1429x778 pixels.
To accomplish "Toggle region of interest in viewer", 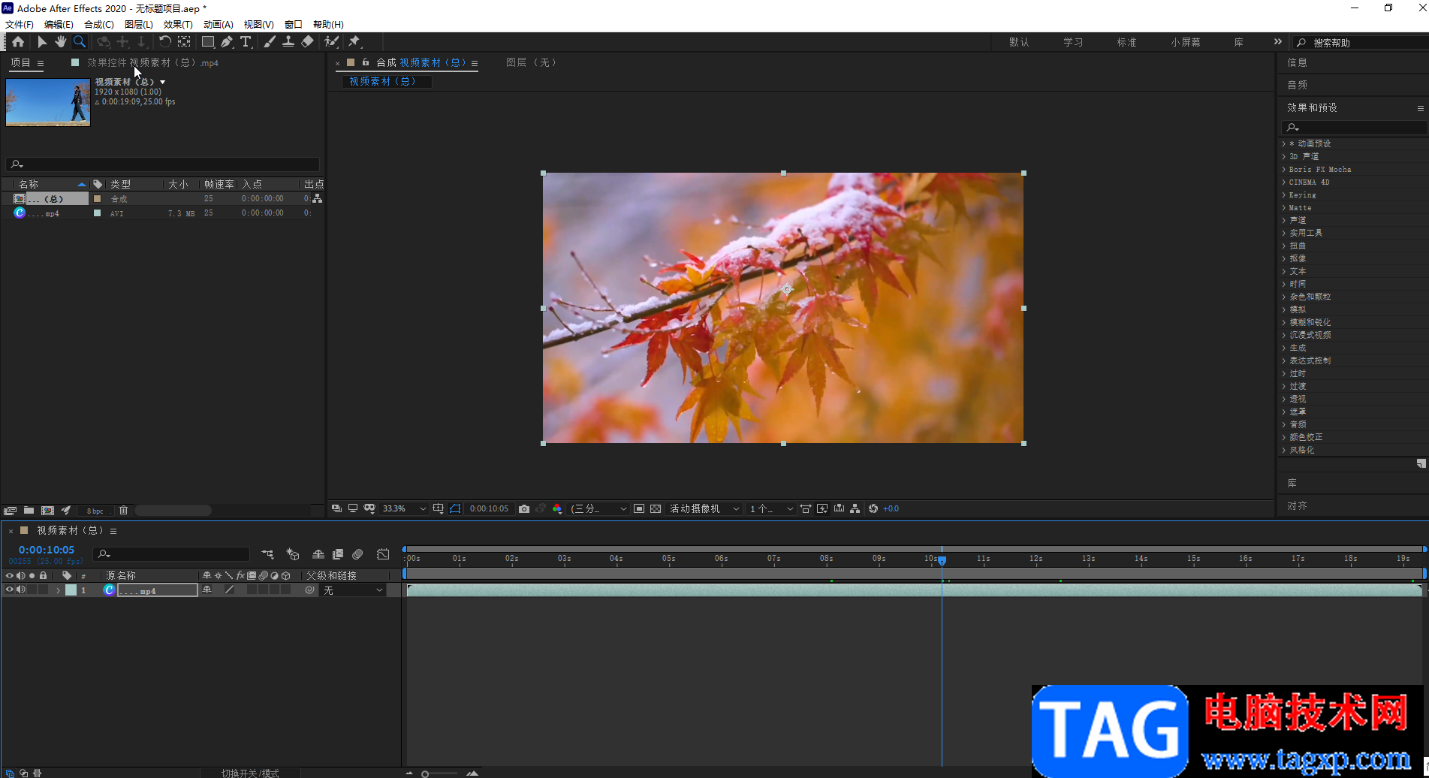I will click(639, 509).
